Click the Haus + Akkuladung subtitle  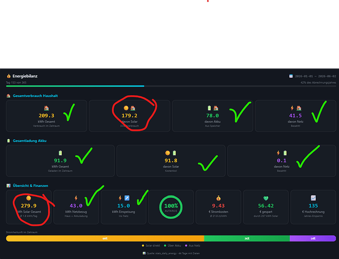pos(76,216)
